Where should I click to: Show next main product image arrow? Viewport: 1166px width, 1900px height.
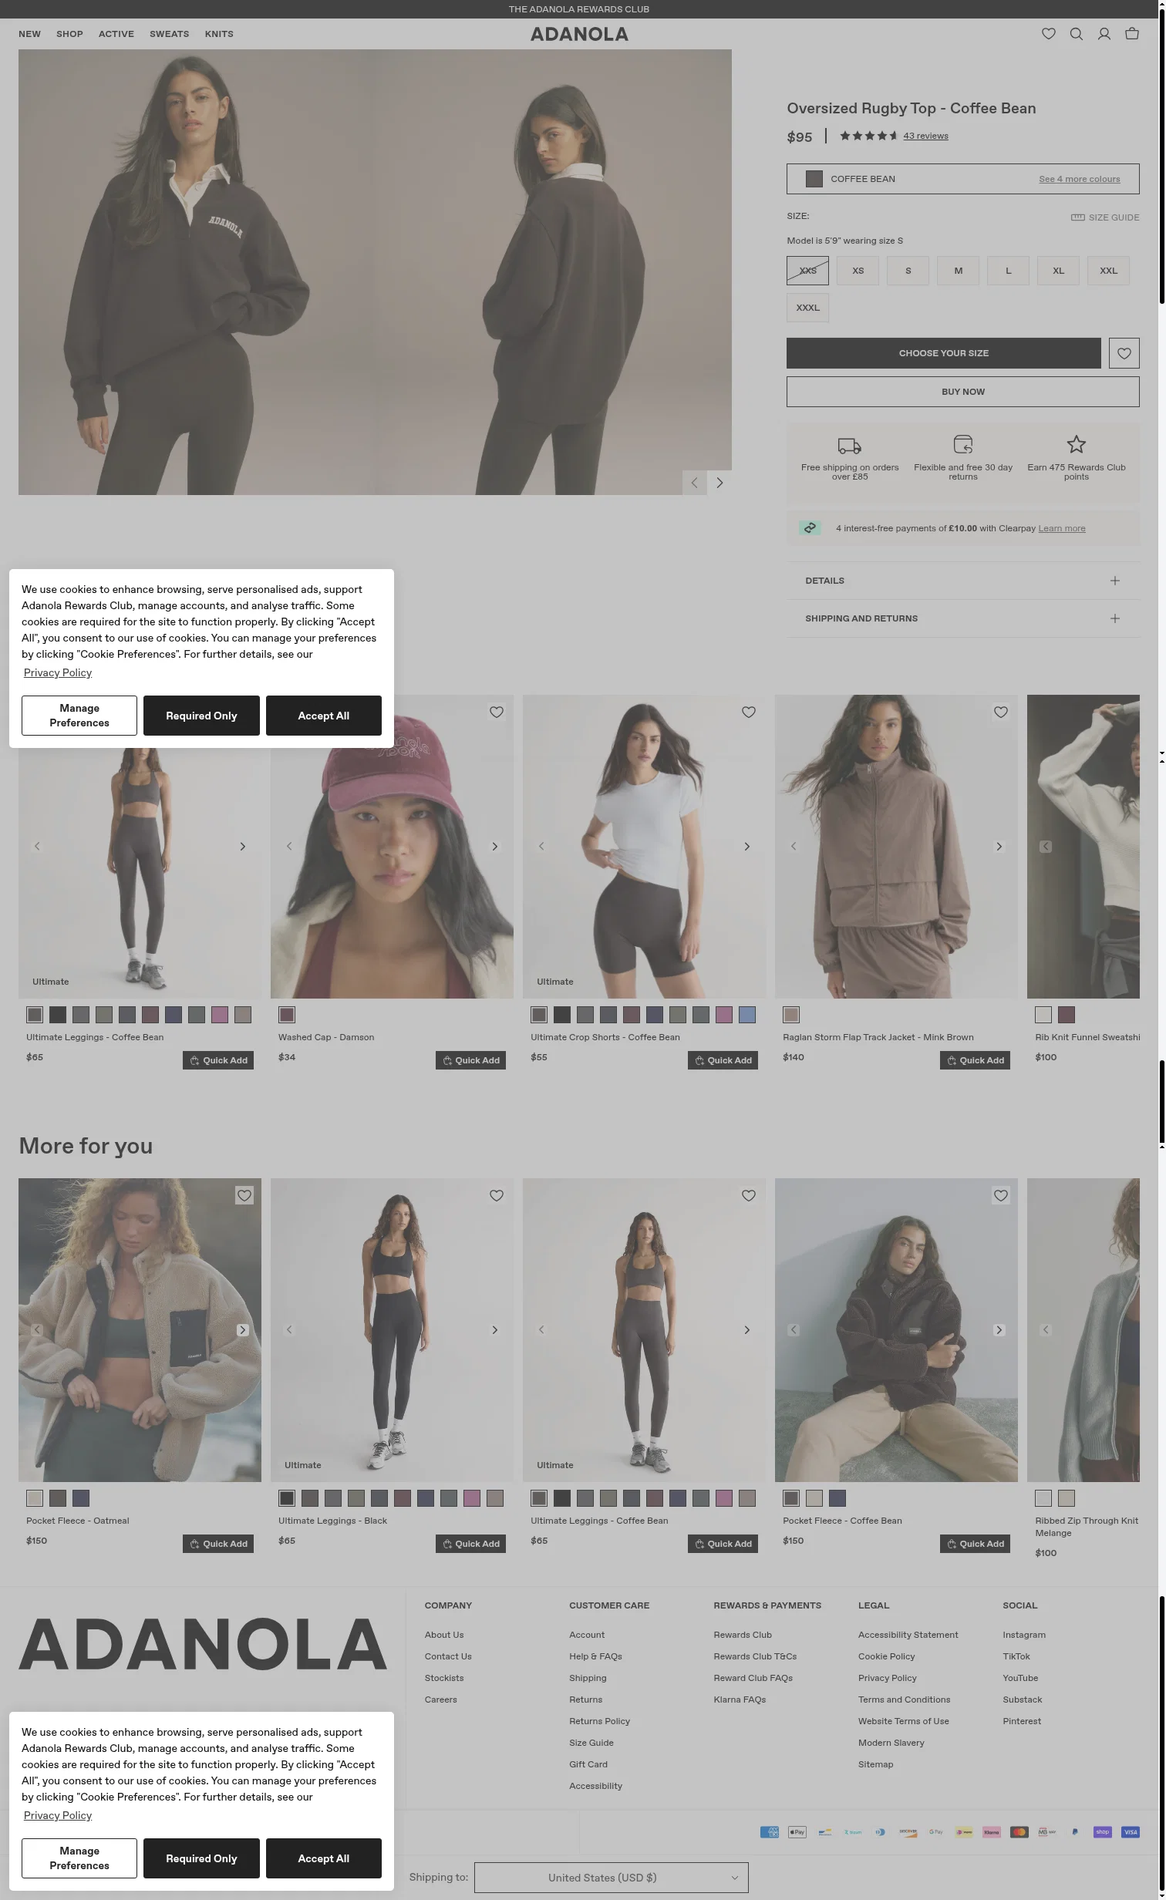click(x=719, y=483)
